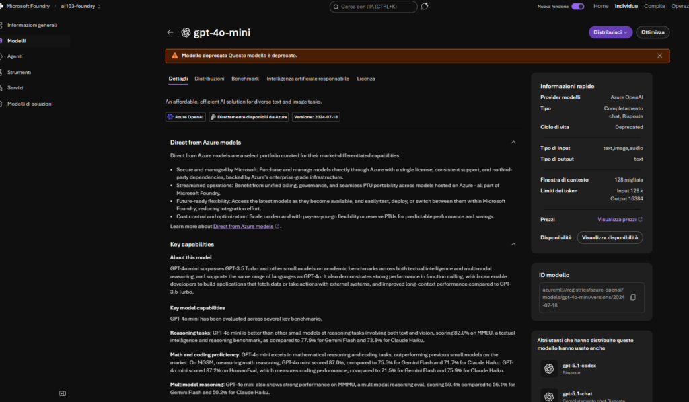Viewport: 689px width, 402px height.
Task: Click the text,image,audio input type value
Action: pos(622,149)
